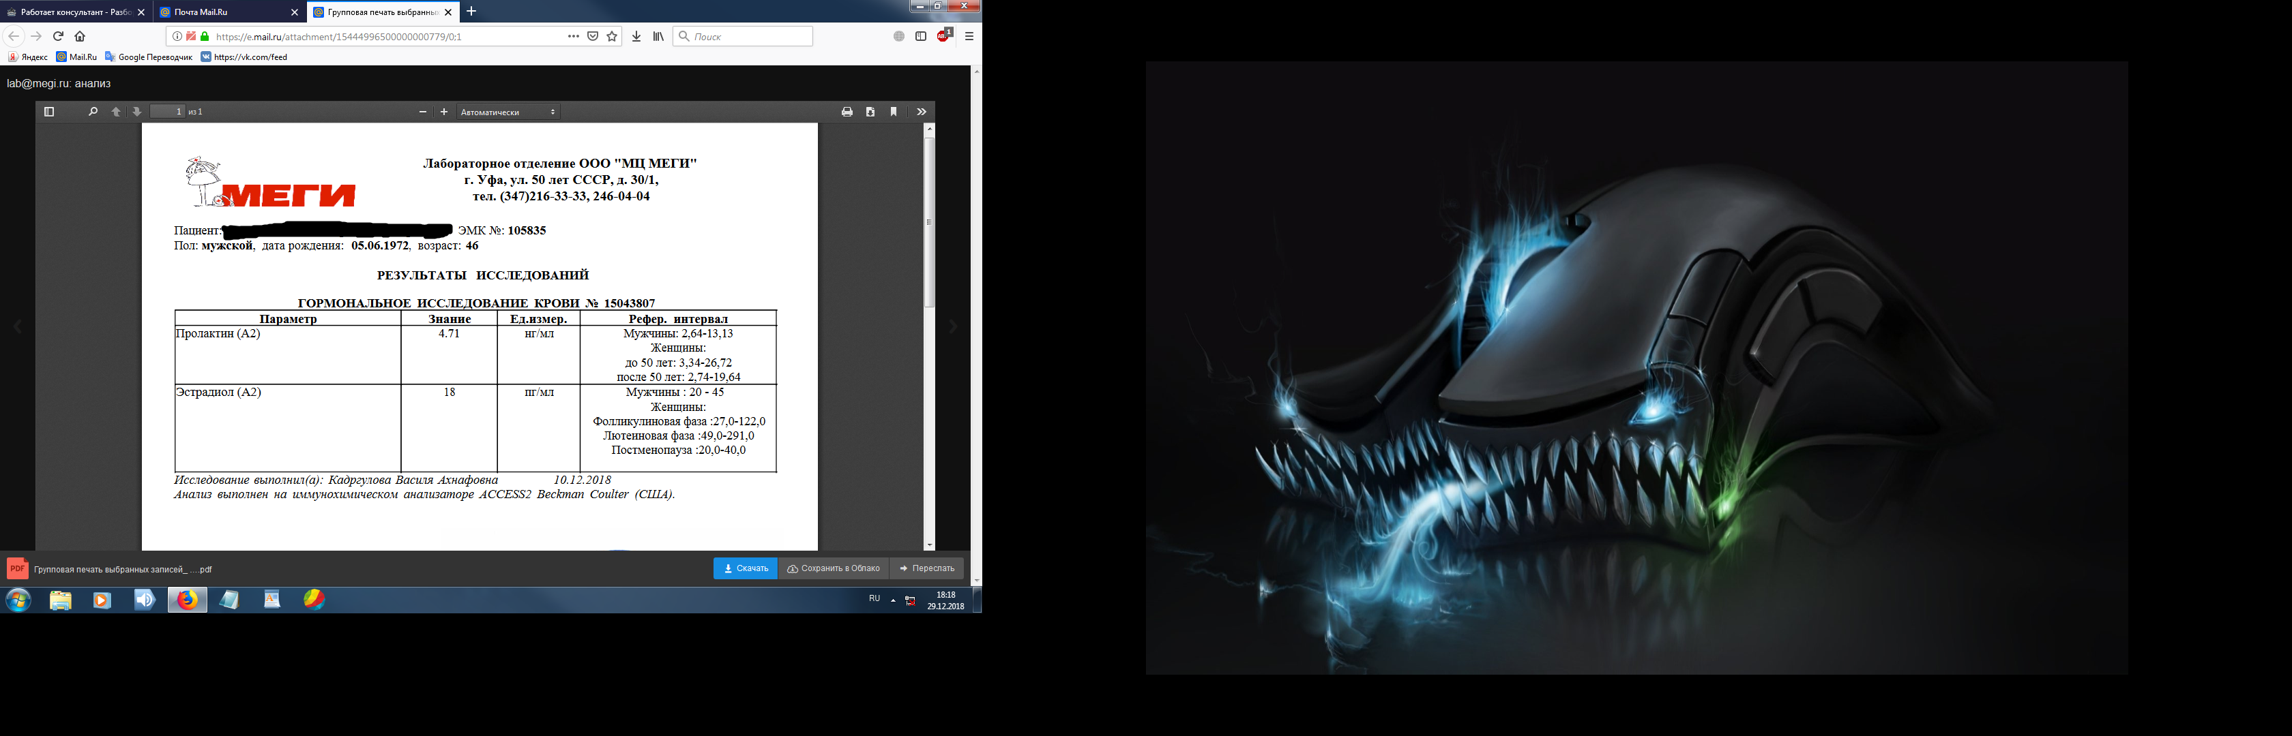The width and height of the screenshot is (2292, 736).
Task: Click the zoom out minus button
Action: (423, 112)
